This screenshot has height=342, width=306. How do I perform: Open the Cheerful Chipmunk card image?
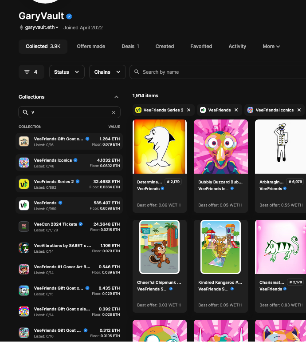click(159, 247)
